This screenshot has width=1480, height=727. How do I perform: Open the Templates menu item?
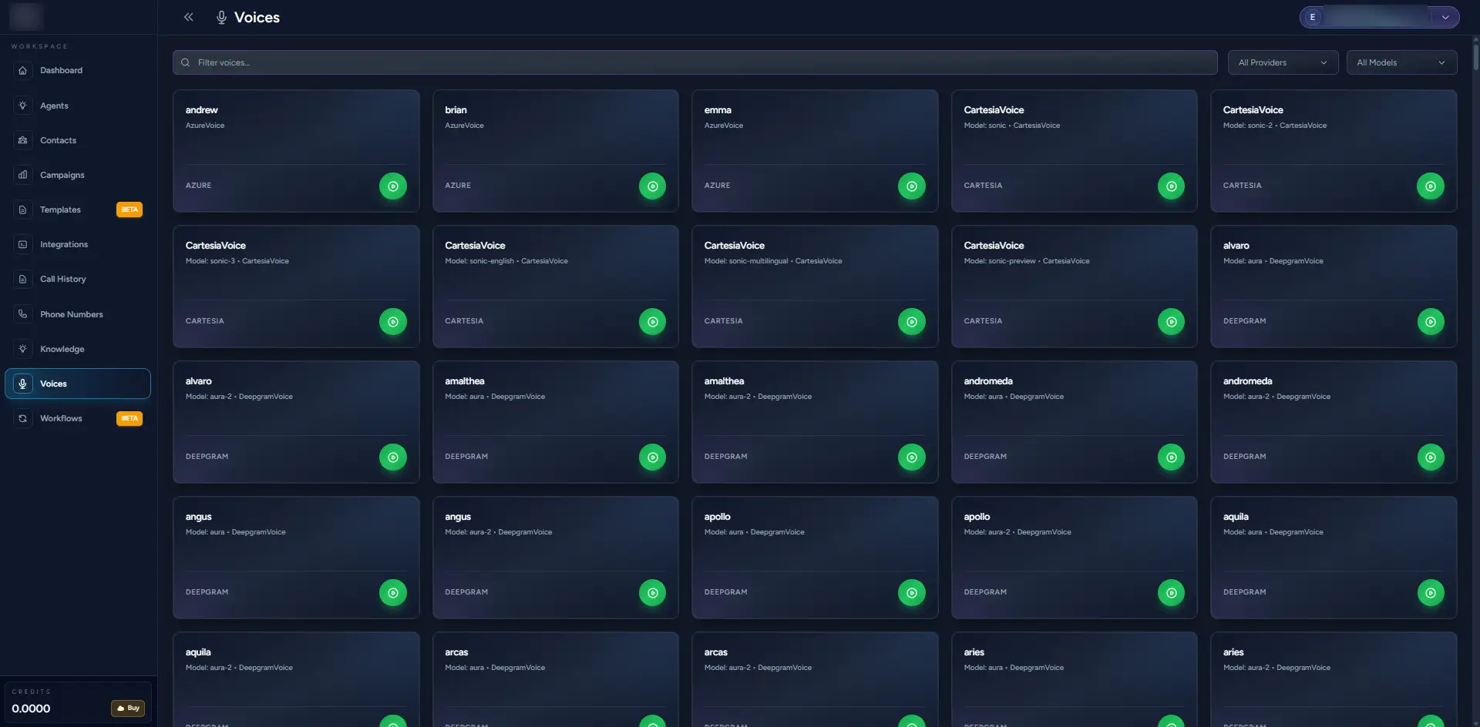click(60, 209)
